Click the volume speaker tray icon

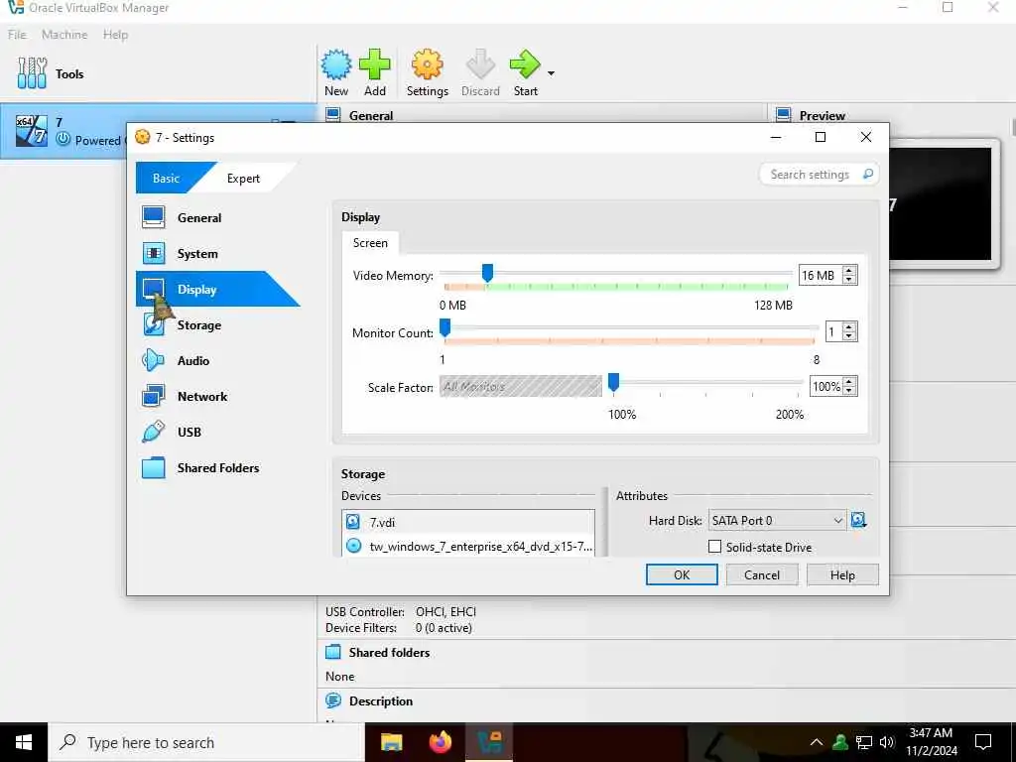click(887, 742)
